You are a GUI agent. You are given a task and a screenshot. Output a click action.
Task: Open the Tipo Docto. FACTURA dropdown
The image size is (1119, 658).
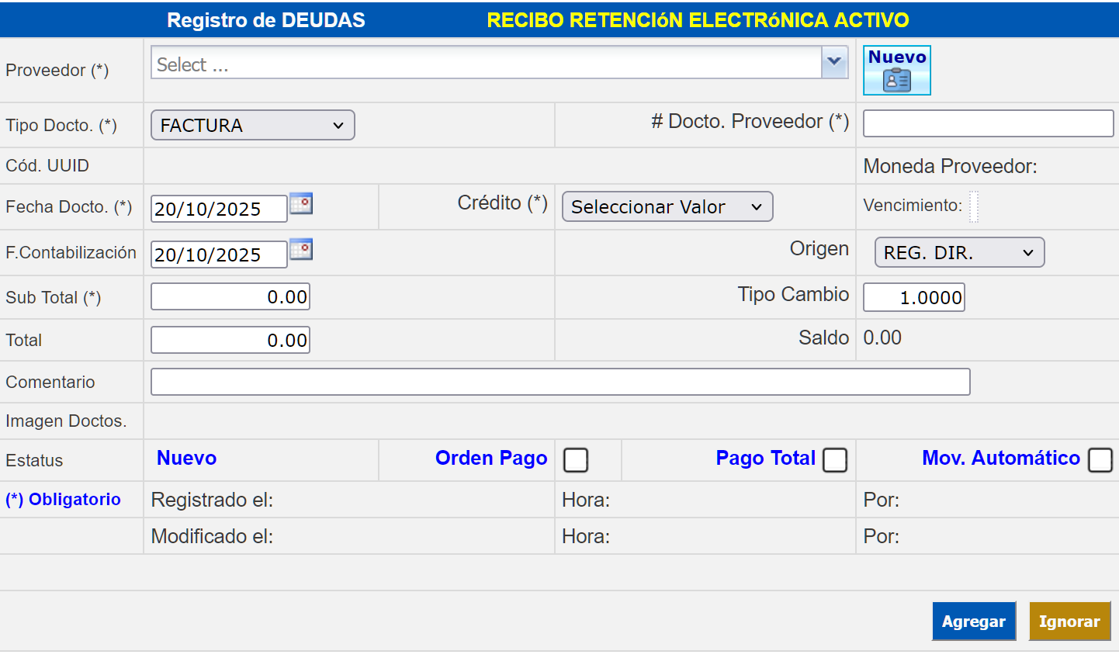pos(252,126)
